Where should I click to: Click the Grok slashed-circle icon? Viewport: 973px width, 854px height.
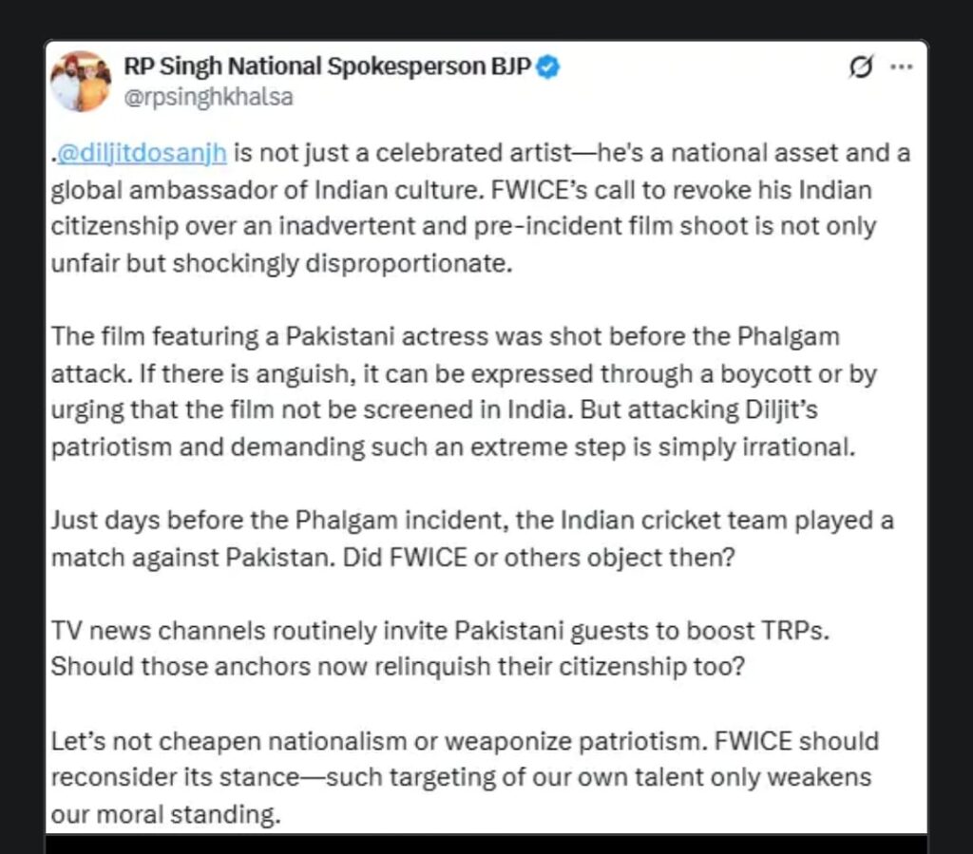click(861, 68)
